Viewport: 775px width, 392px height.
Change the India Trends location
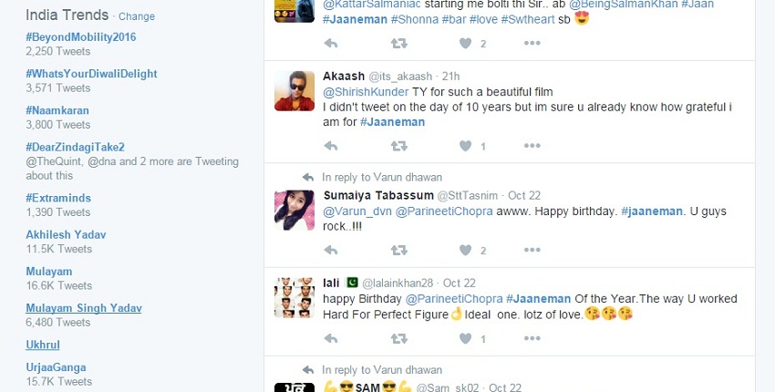coord(137,16)
